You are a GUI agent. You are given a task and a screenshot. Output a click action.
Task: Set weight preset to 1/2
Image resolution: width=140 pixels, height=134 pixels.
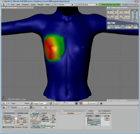click(119, 12)
